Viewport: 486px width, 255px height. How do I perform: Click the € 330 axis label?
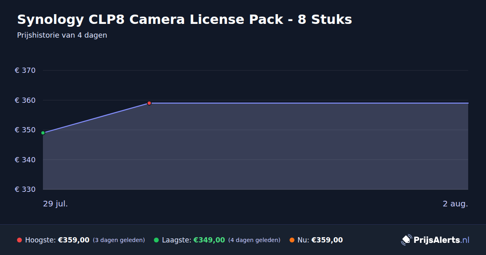click(25, 189)
